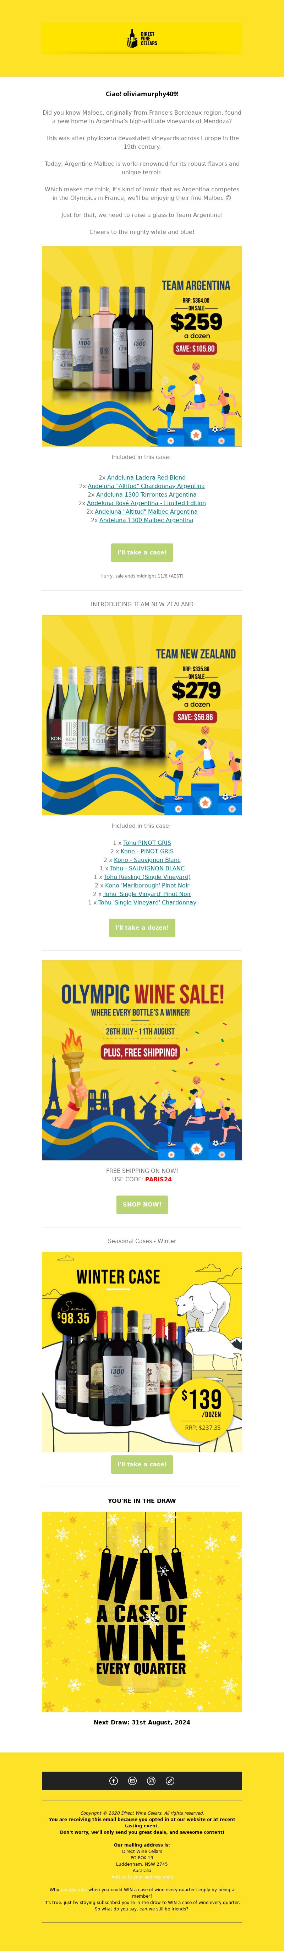284x1958 pixels.
Task: Open the Tohu PINOT GRIS link
Action: 147,843
